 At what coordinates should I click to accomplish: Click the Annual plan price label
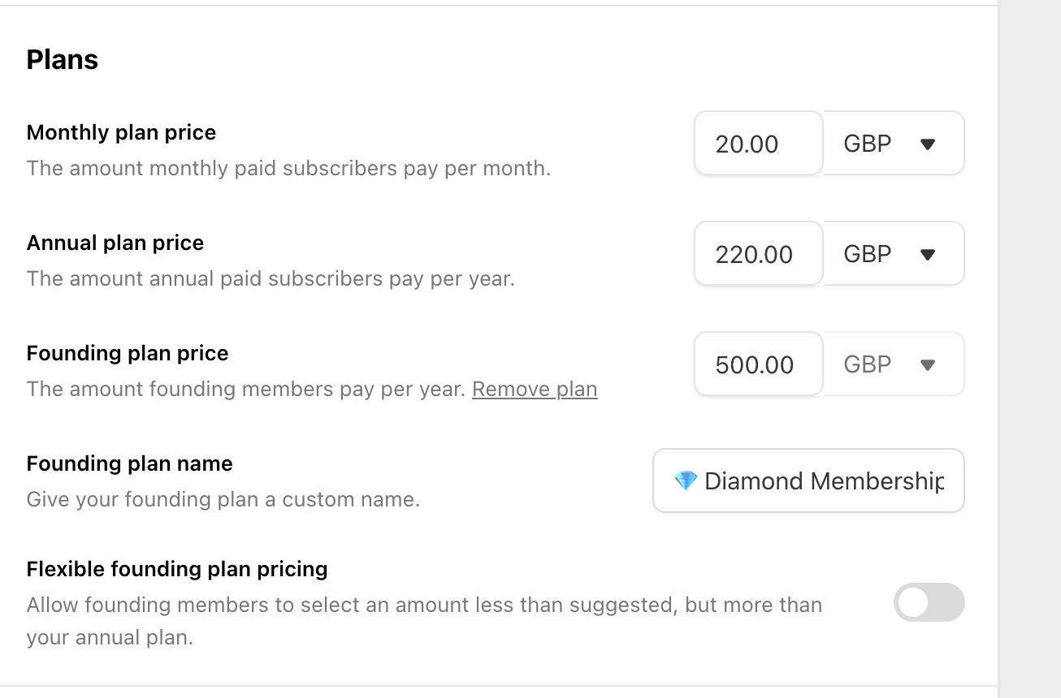tap(115, 243)
